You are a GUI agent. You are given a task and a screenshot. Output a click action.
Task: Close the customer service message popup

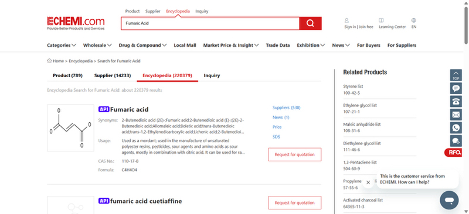368,182
